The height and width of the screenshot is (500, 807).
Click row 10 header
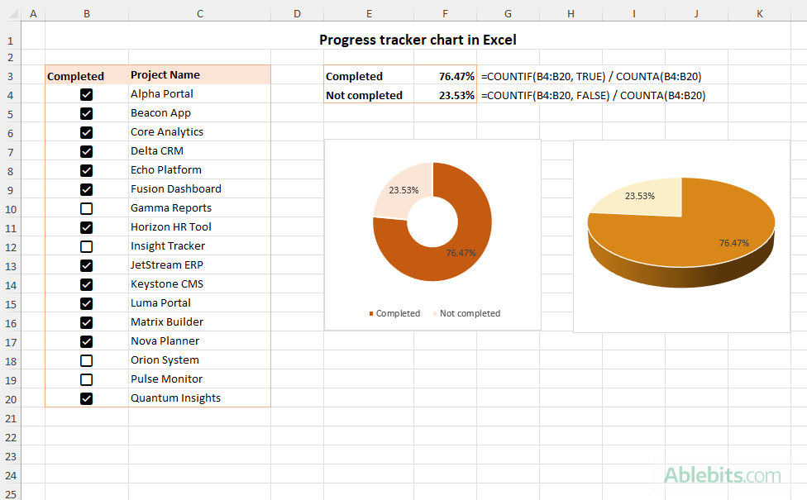click(x=10, y=208)
